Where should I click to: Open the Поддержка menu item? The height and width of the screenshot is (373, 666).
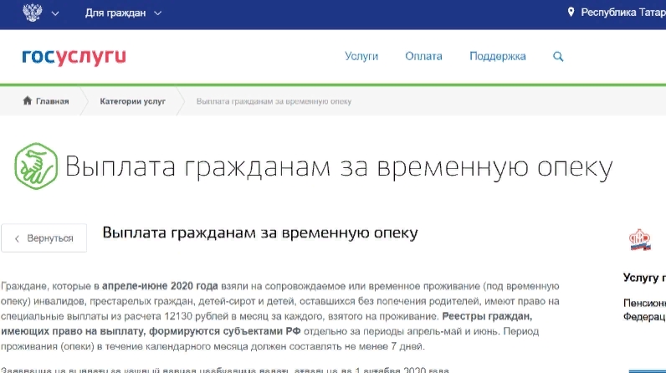[498, 57]
